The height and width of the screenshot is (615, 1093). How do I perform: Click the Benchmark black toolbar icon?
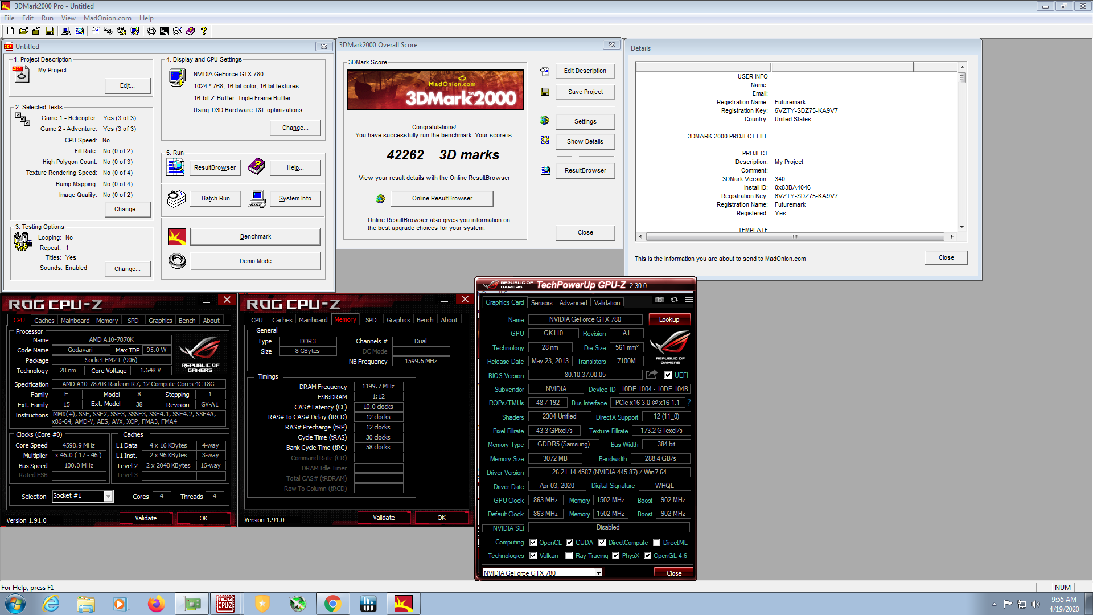tap(164, 31)
